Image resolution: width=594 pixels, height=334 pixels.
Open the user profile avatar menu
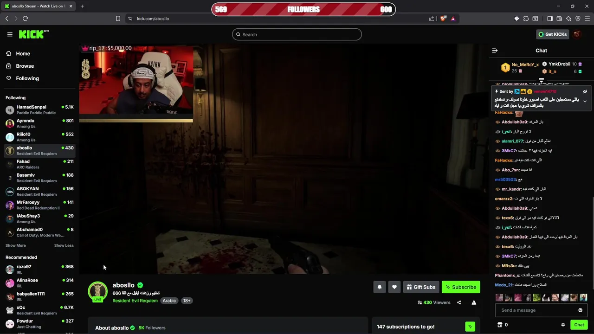[x=577, y=34]
